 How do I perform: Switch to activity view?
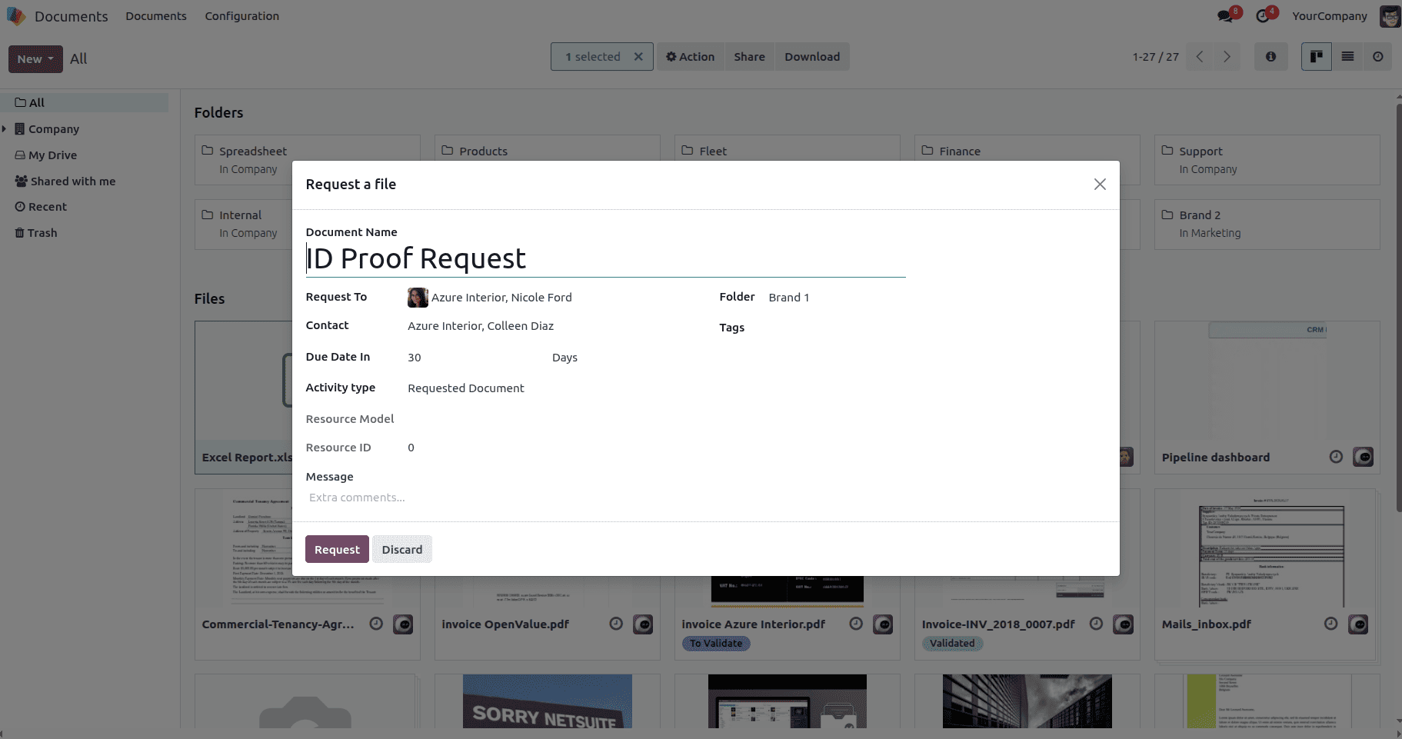point(1377,57)
